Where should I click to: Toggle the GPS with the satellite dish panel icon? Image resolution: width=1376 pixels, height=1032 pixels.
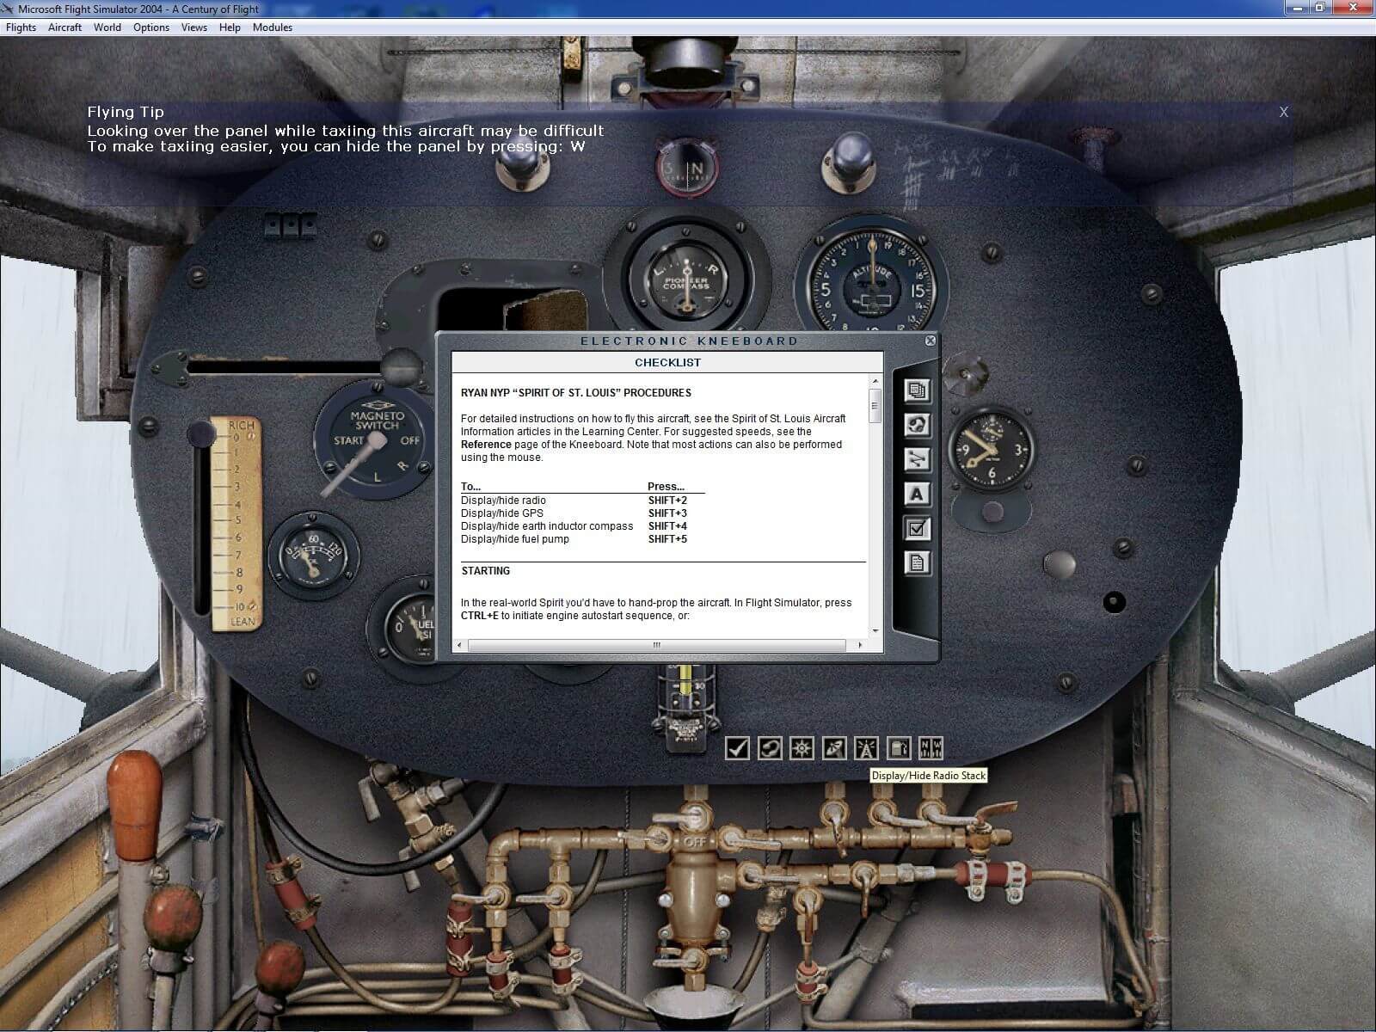pyautogui.click(x=833, y=748)
